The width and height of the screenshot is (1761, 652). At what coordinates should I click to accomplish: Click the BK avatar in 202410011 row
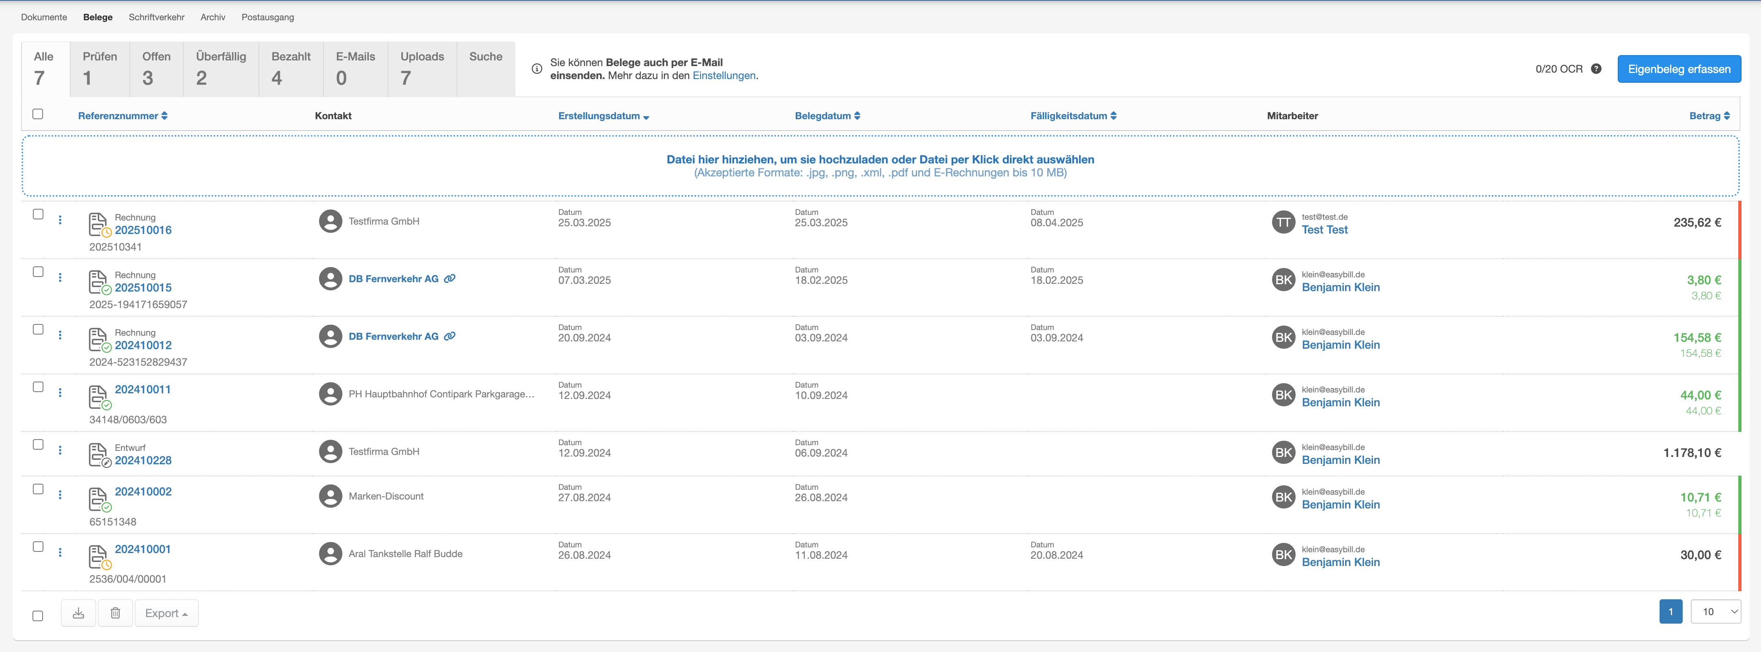coord(1283,395)
